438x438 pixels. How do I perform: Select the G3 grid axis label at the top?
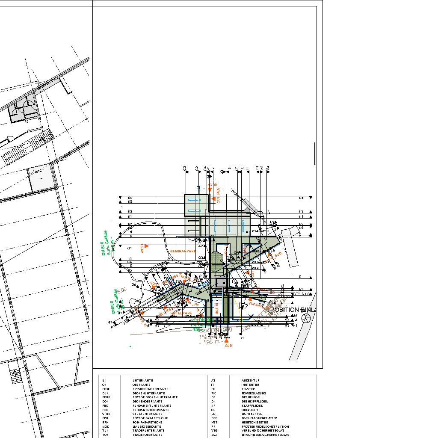click(185, 168)
